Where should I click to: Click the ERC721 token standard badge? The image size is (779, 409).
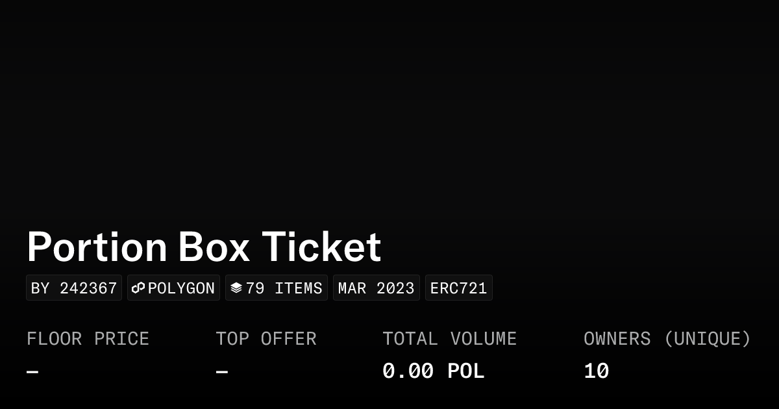(458, 288)
